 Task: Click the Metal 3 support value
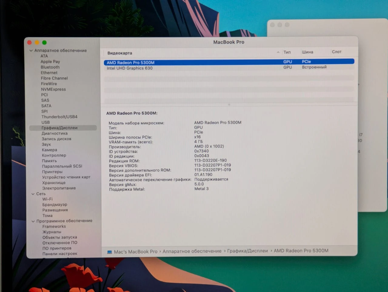(x=202, y=189)
